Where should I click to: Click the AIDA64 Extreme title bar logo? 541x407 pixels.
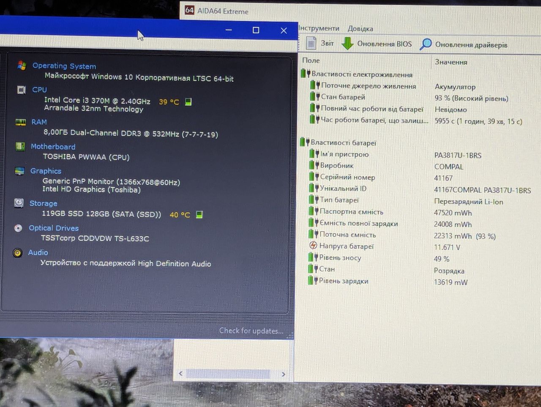click(x=190, y=10)
